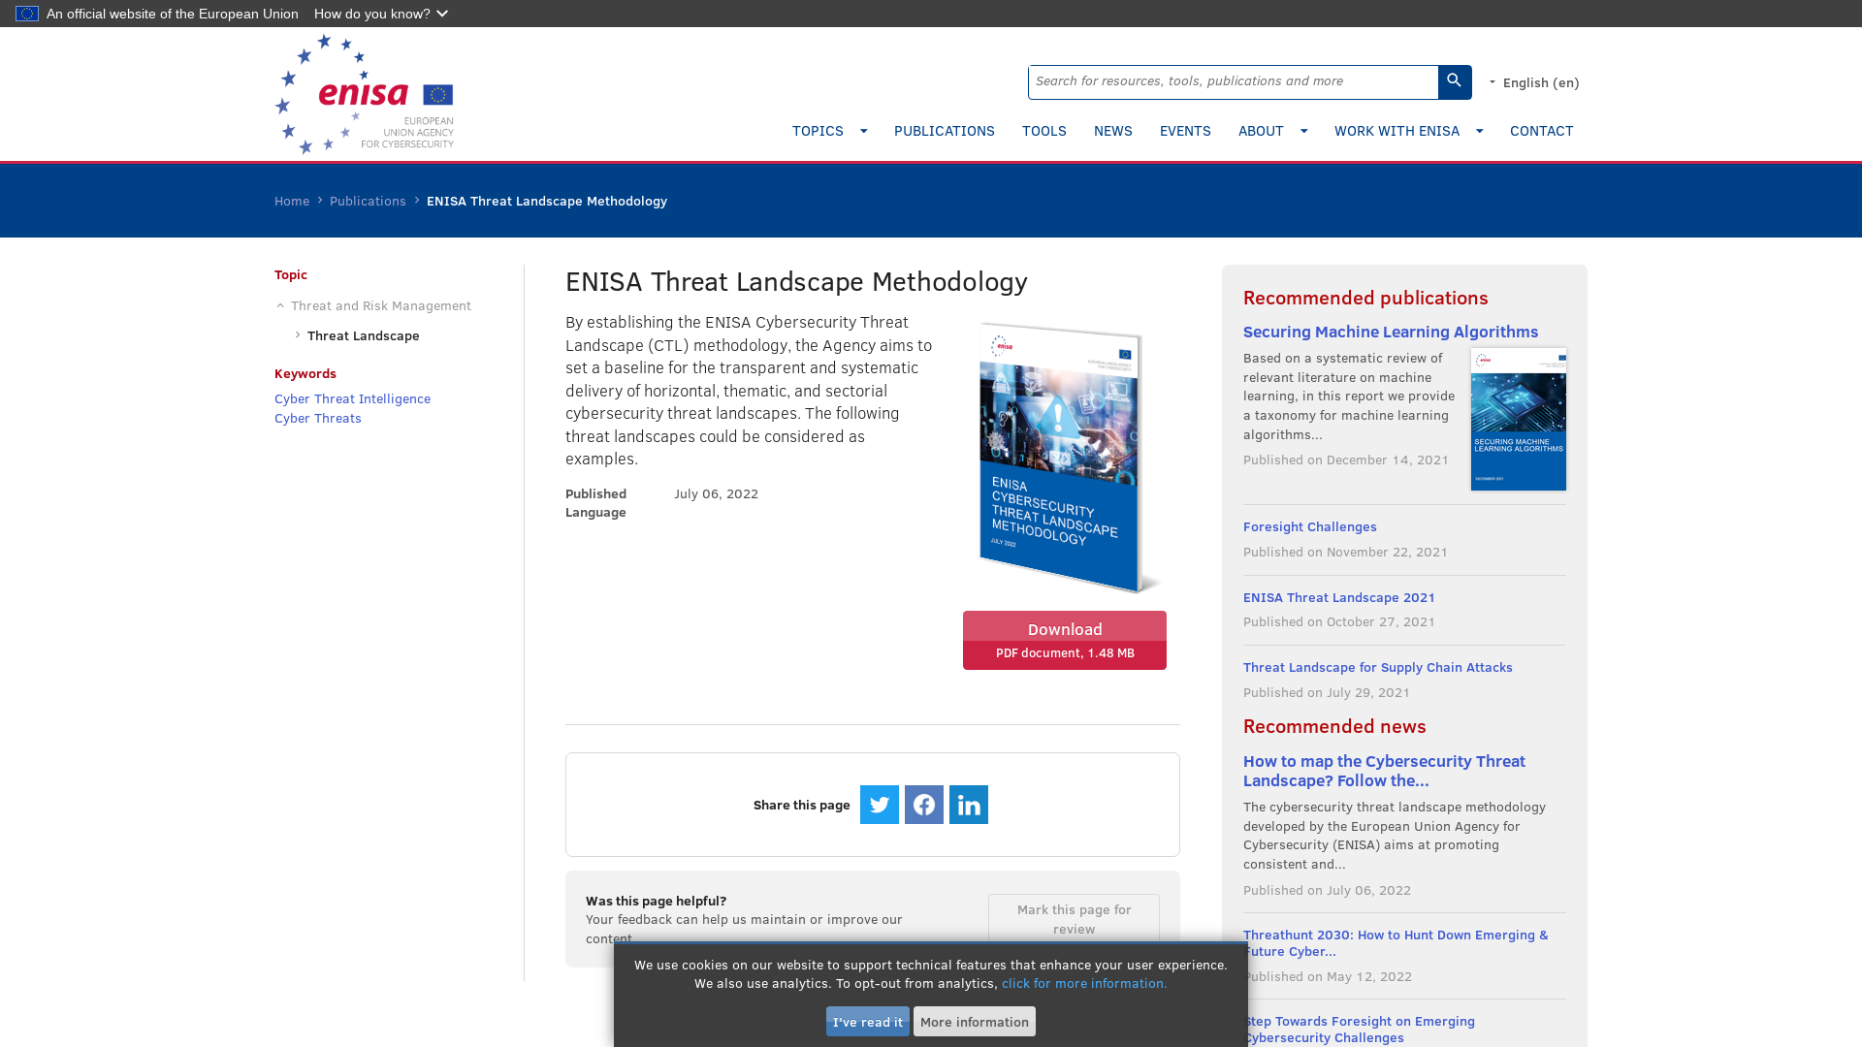Share page on Twitter
Image resolution: width=1862 pixels, height=1047 pixels.
879,804
